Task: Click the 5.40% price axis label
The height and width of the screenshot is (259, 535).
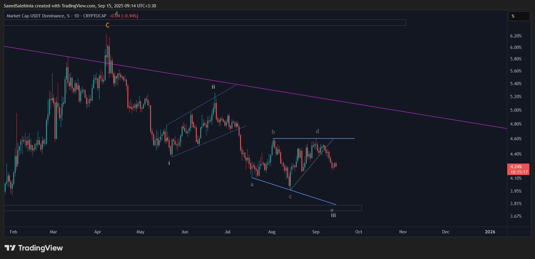Action: pyautogui.click(x=516, y=84)
